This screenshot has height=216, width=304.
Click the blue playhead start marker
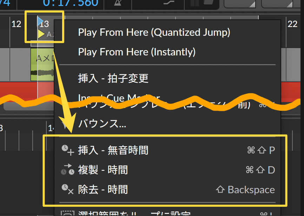pos(40,21)
